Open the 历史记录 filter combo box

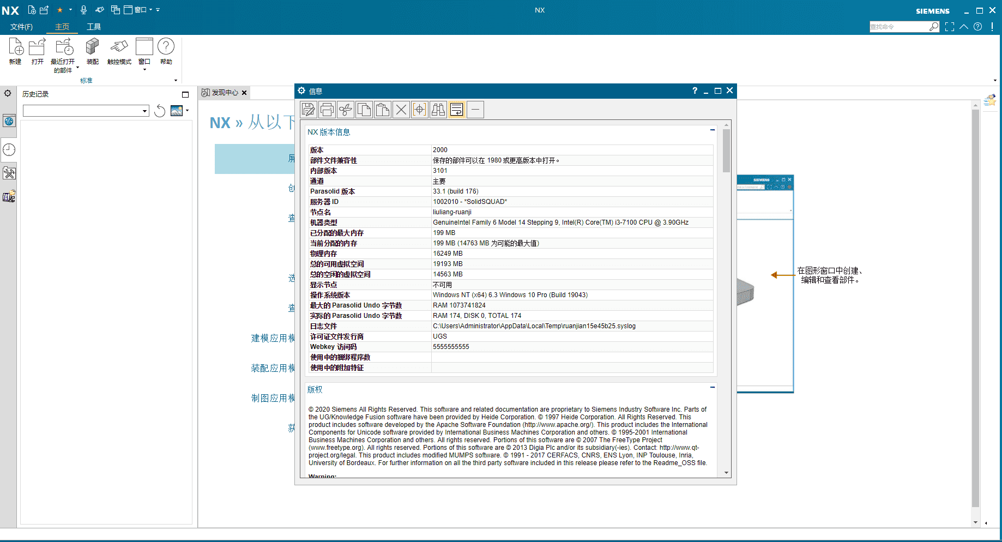(86, 111)
